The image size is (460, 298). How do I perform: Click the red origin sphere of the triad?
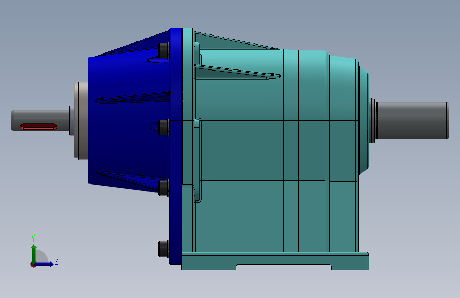(33, 265)
